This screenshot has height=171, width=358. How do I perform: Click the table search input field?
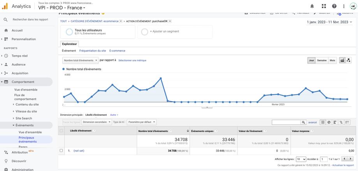click(x=286, y=122)
